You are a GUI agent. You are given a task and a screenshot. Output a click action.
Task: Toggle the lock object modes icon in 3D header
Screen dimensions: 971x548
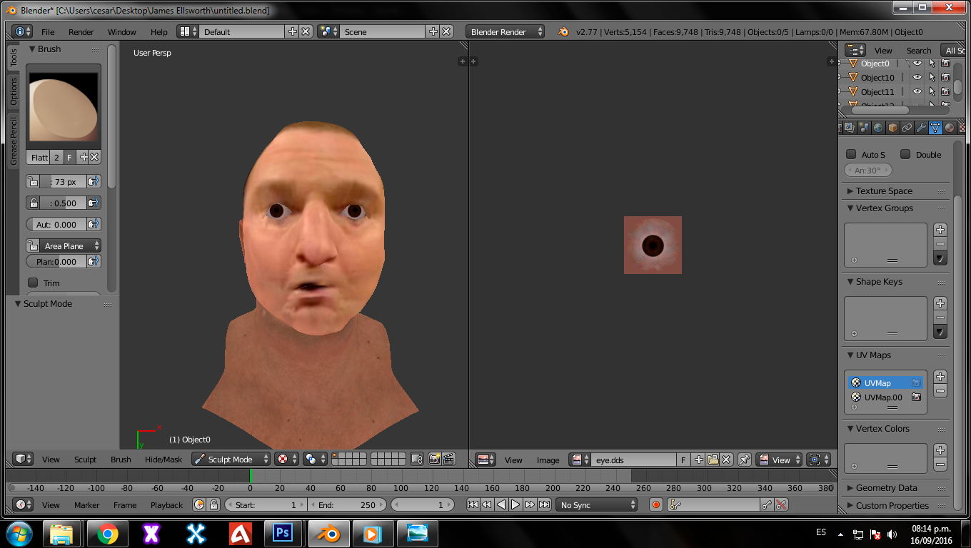pos(417,460)
